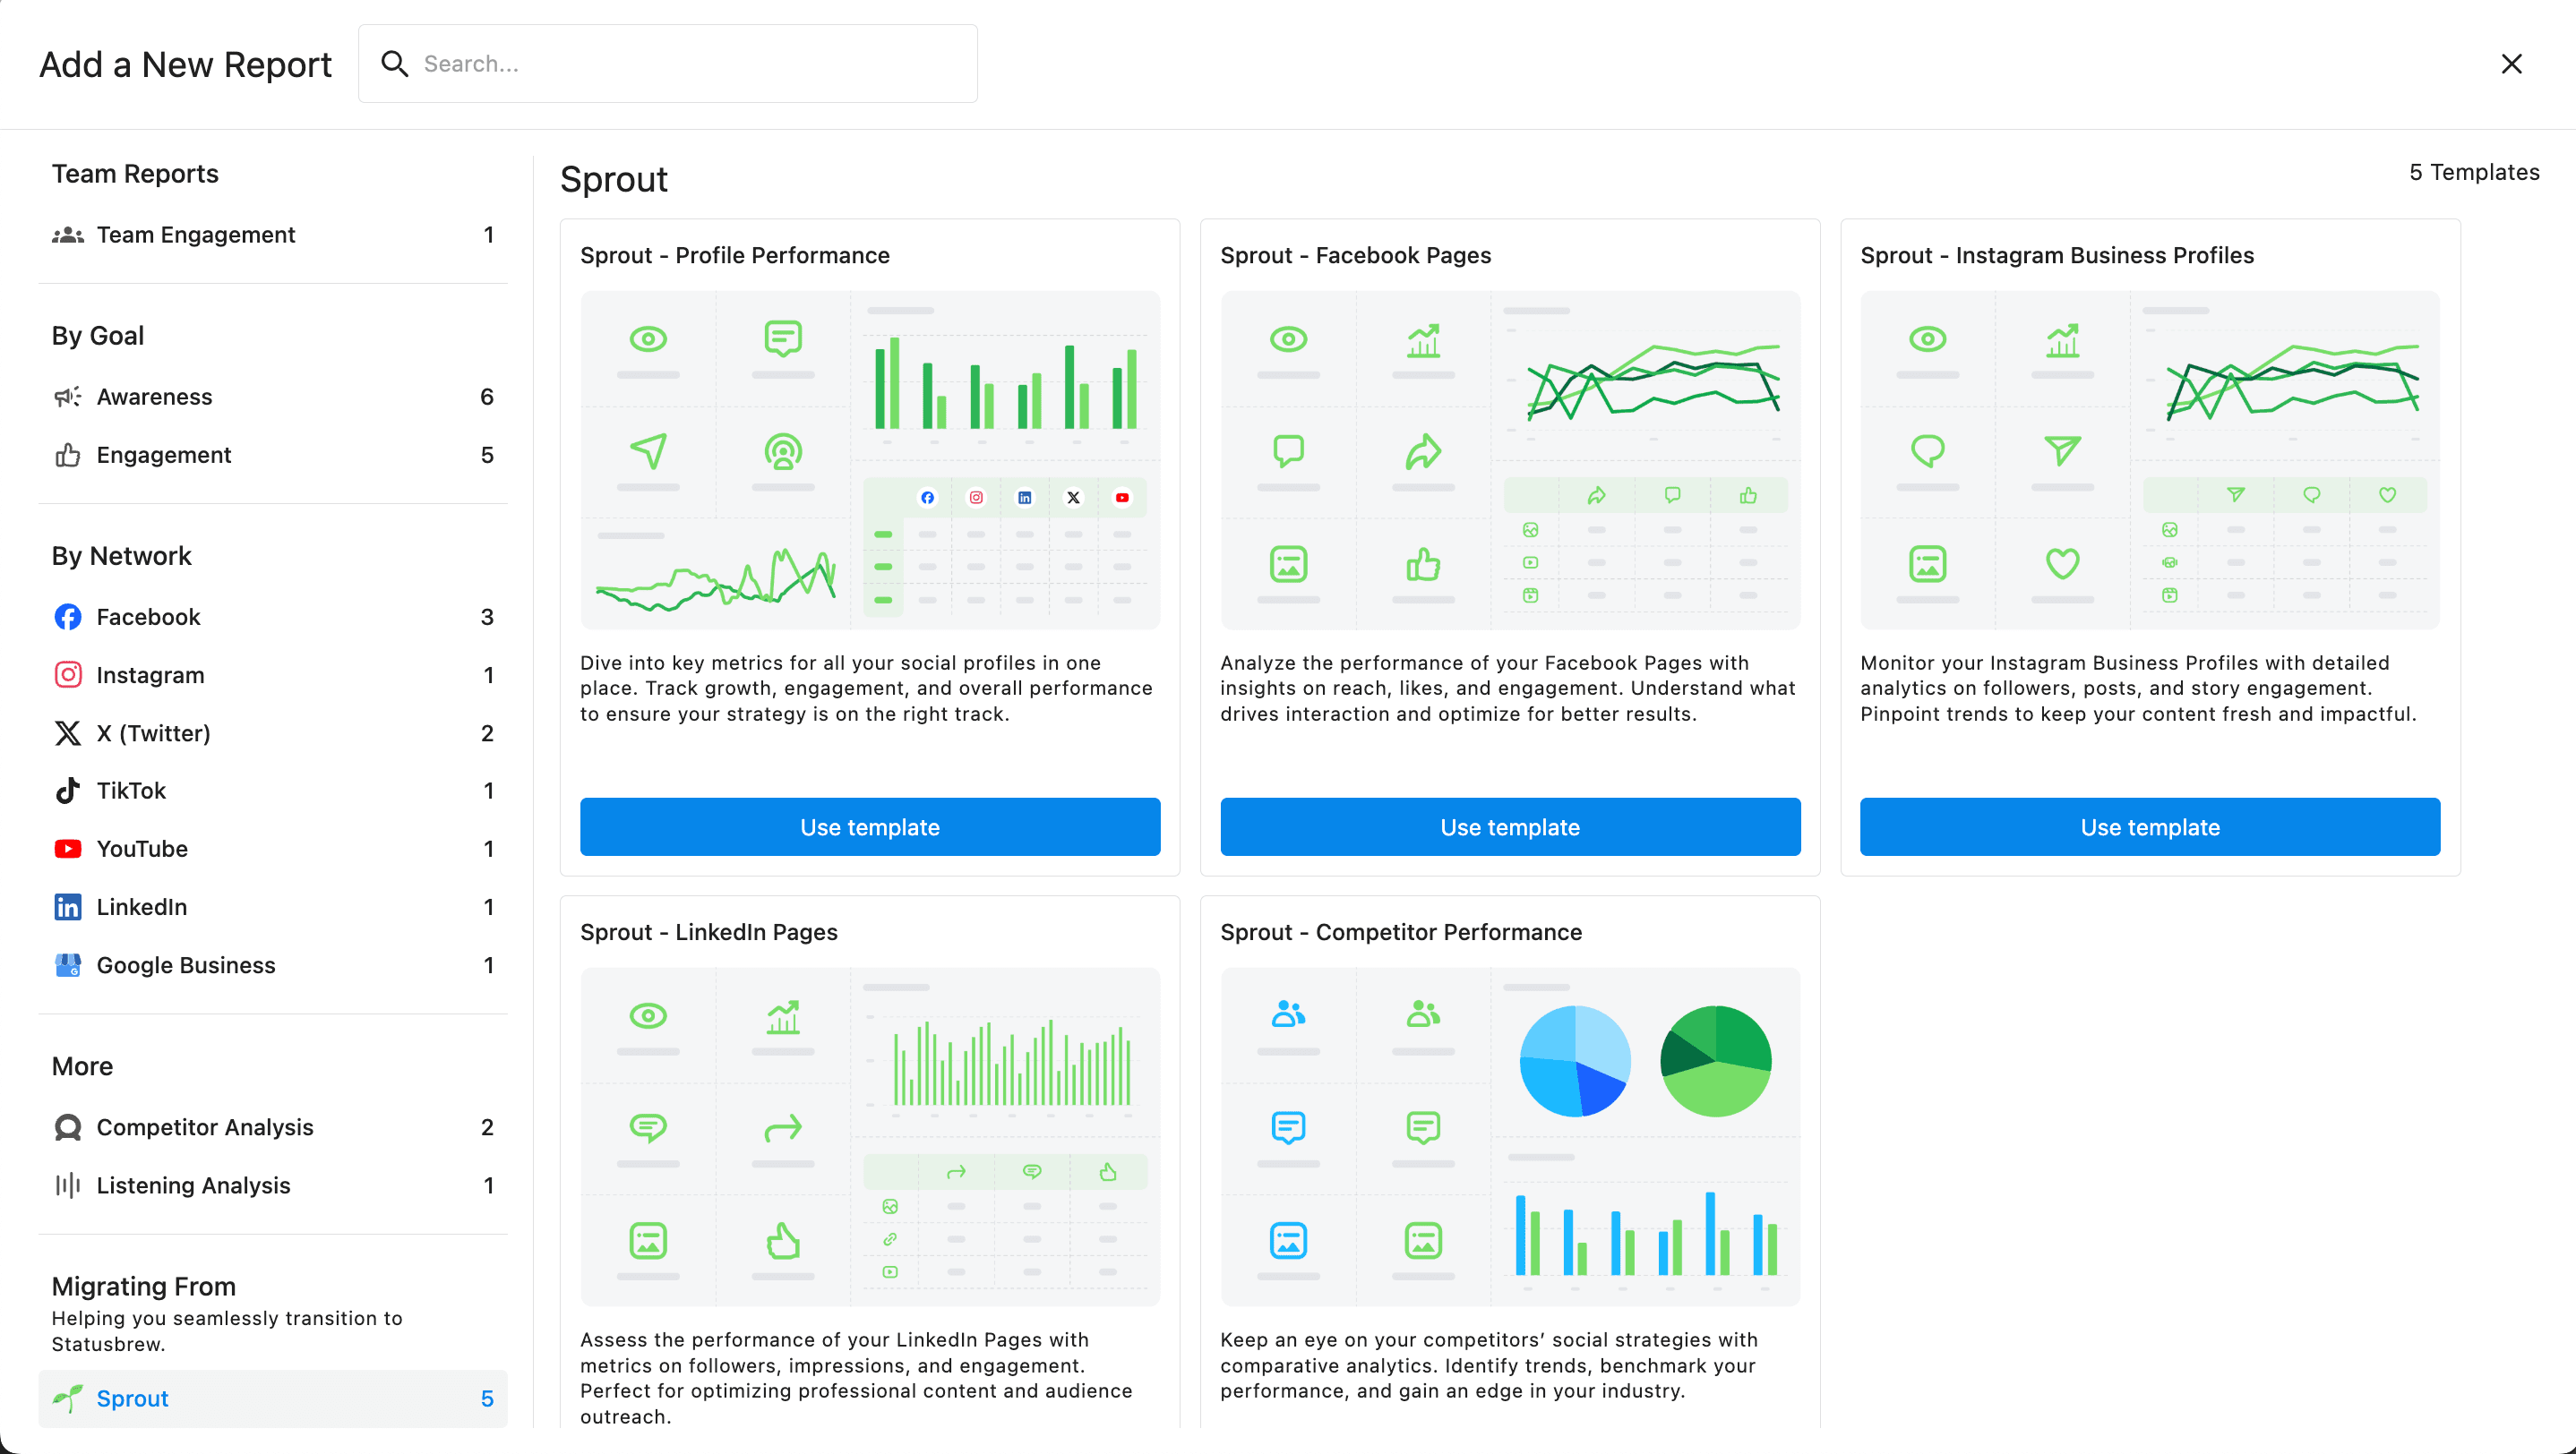Screen dimensions: 2576x1454
Task: Select the X (Twitter) network icon
Action: coord(67,732)
